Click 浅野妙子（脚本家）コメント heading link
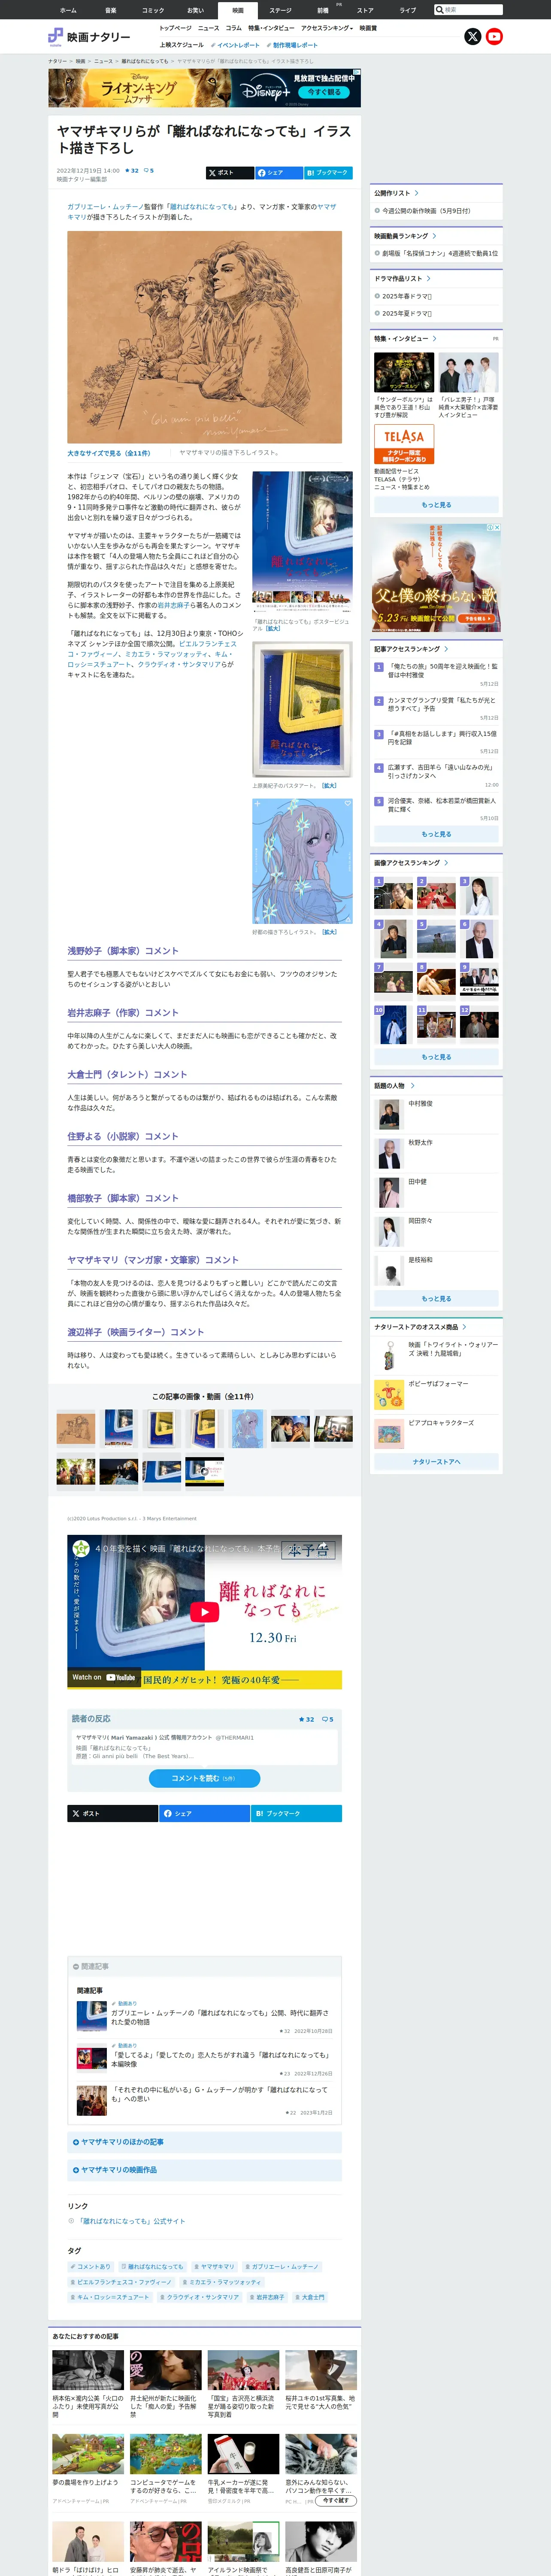Screen dimensions: 551x2576 (x=123, y=951)
